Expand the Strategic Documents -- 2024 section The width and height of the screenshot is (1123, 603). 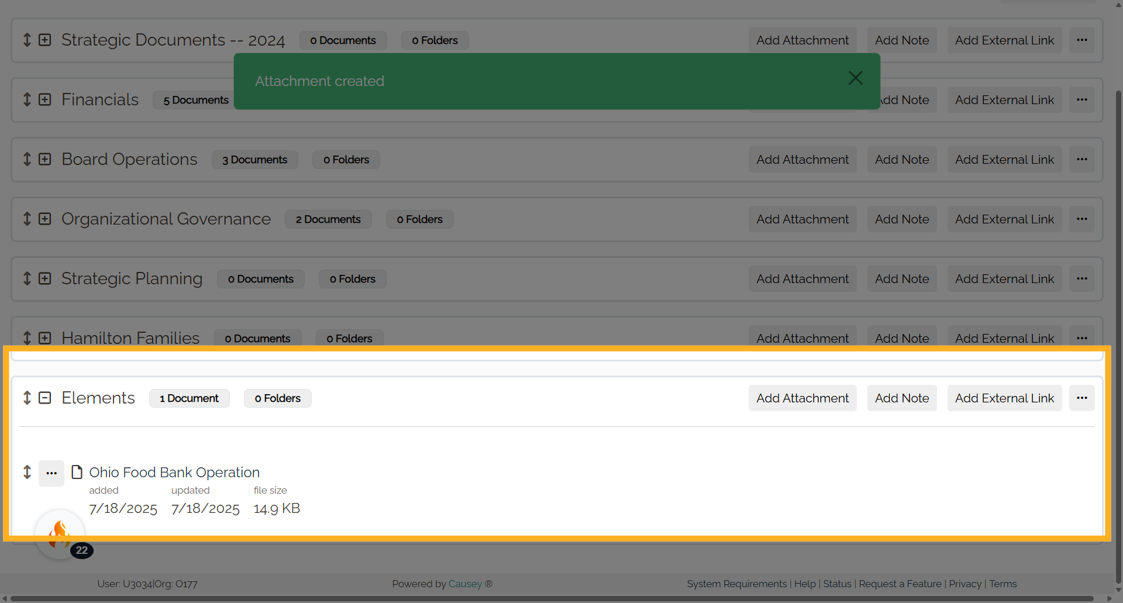coord(45,40)
